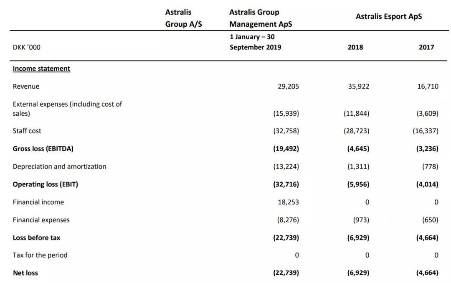Select the Astralis Group A/S column header

[x=183, y=18]
